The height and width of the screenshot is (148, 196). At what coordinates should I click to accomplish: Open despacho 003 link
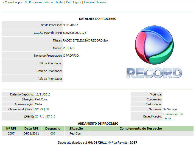53,133
